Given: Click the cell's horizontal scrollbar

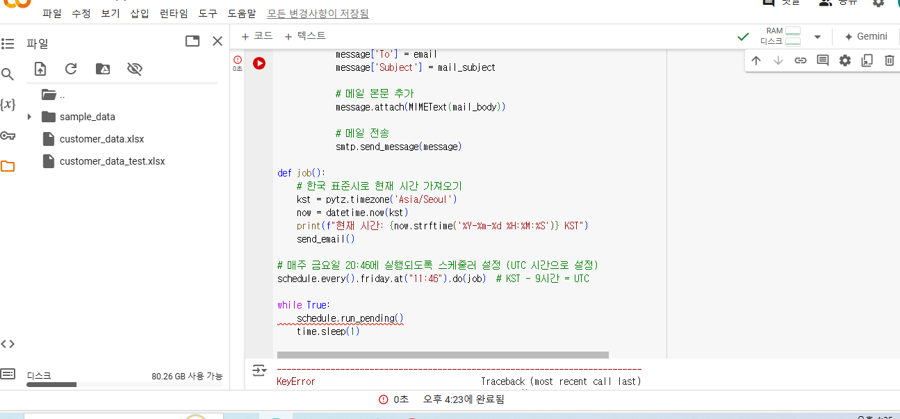Looking at the screenshot, I should (443, 355).
